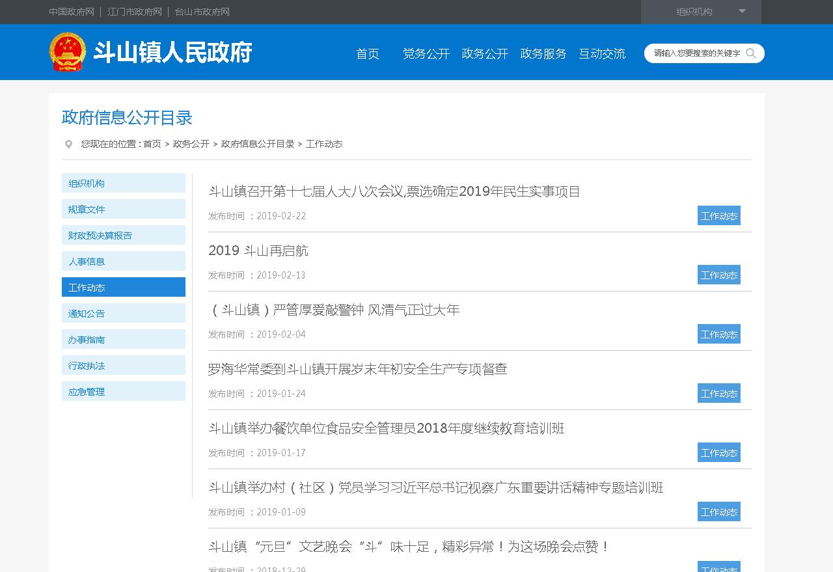
Task: Open 应急管理 sidebar category
Action: click(123, 392)
